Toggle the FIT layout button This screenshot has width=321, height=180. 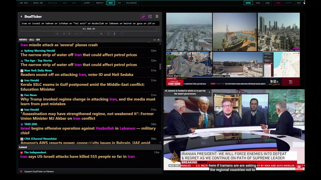(119, 3)
